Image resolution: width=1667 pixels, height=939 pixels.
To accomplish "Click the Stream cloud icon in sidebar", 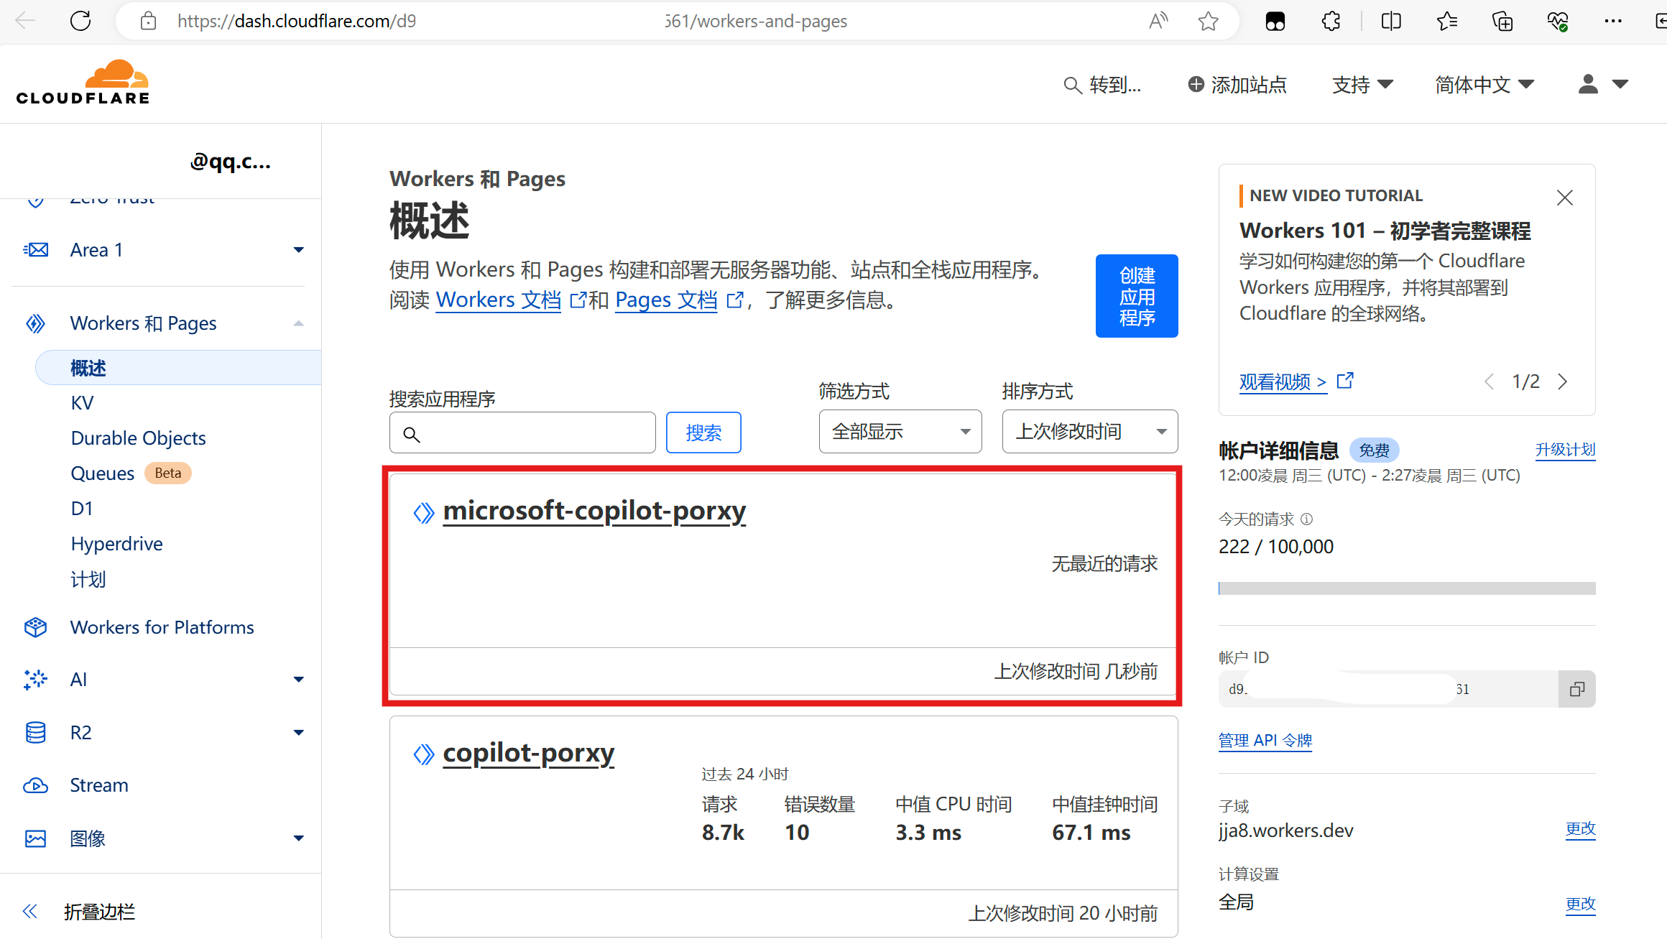I will click(x=35, y=785).
